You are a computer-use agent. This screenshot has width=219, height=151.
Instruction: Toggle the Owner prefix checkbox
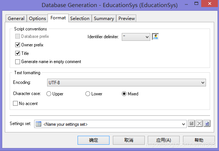tap(17, 45)
